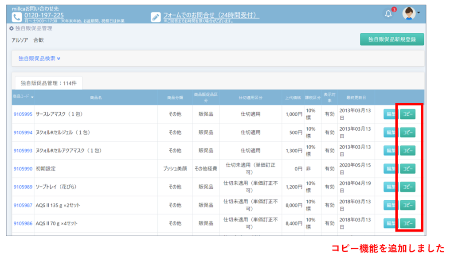This screenshot has height=257, width=454.
Task: Edit the サースレアマスク row
Action: [x=391, y=114]
